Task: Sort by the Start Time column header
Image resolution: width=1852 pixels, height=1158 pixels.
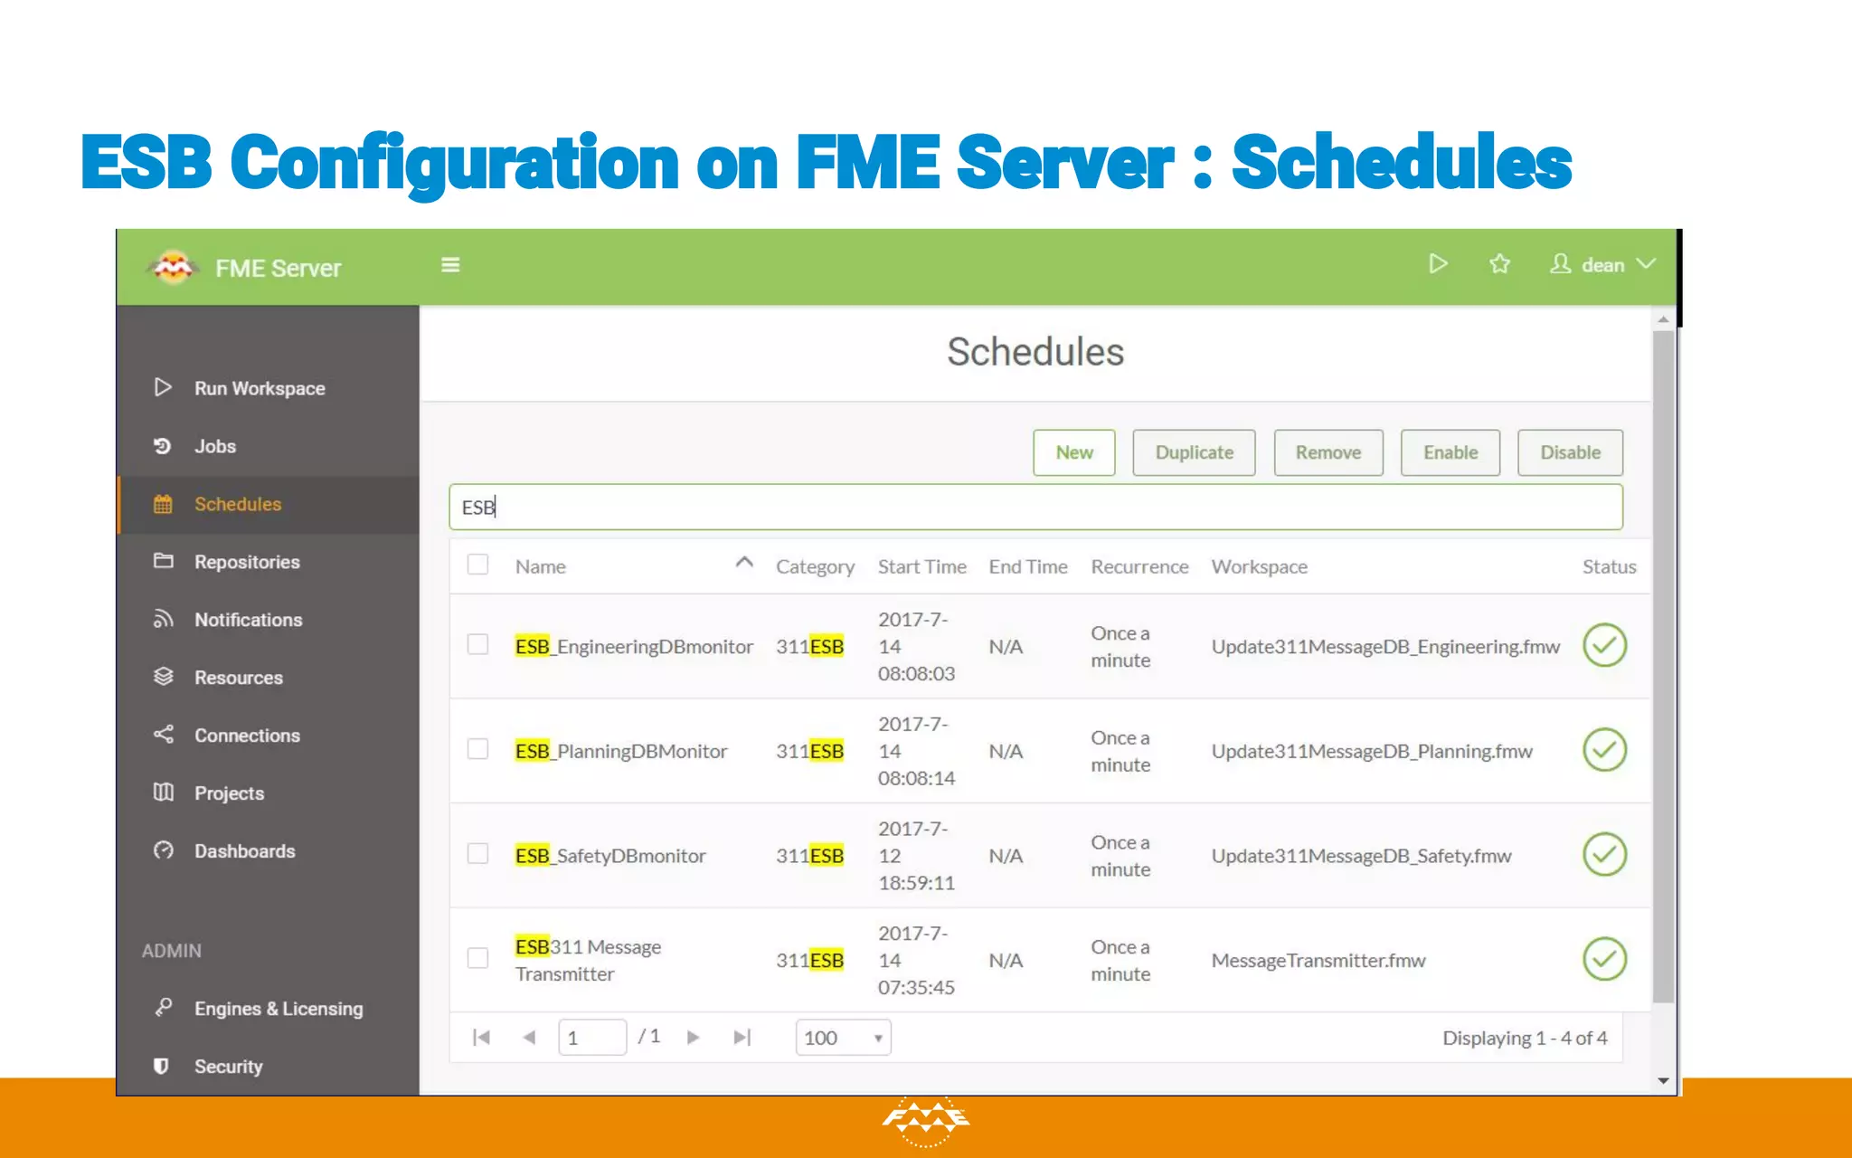Action: pos(922,566)
